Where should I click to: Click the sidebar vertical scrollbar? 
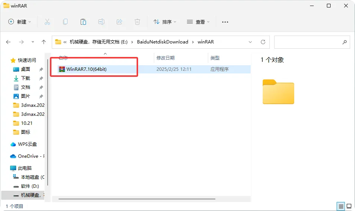tap(48, 122)
